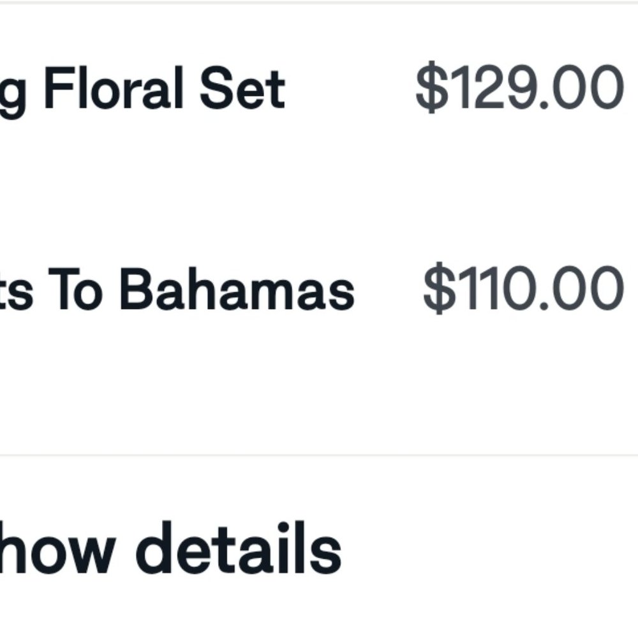Image resolution: width=638 pixels, height=638 pixels.
Task: Click the word Bahamas in item title
Action: click(x=236, y=290)
